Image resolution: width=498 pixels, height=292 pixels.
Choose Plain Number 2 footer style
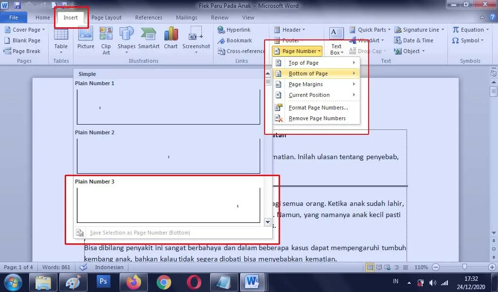pos(168,152)
